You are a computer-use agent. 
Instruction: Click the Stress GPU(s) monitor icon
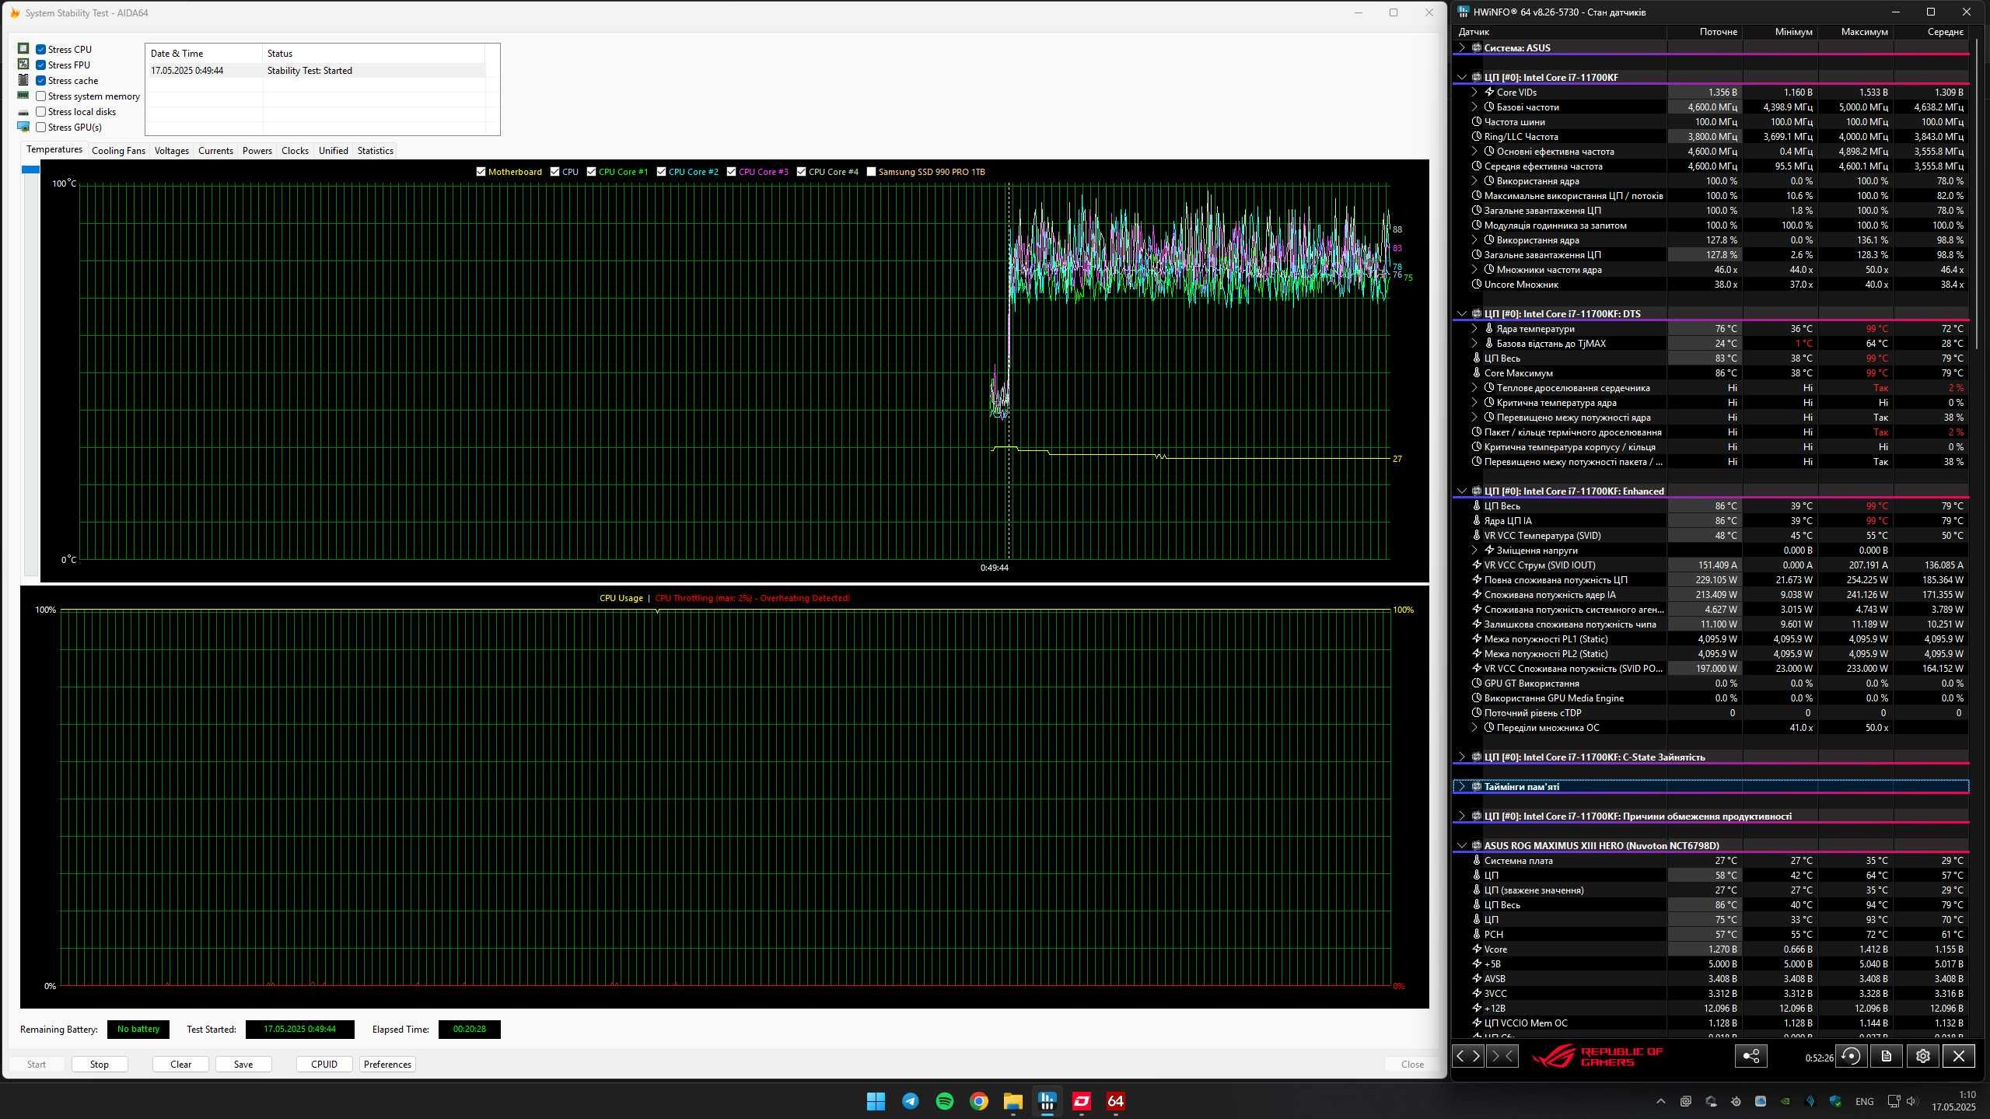point(23,127)
